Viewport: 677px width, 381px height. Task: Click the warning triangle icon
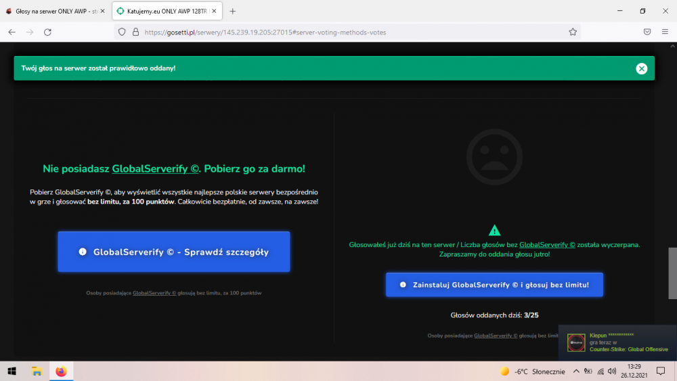[x=494, y=230]
